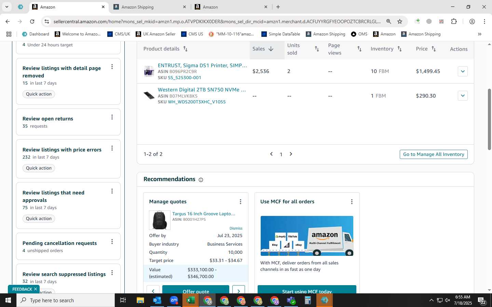This screenshot has height=307, width=492.
Task: Expand actions dropdown for Western Digital SSD
Action: point(463,96)
